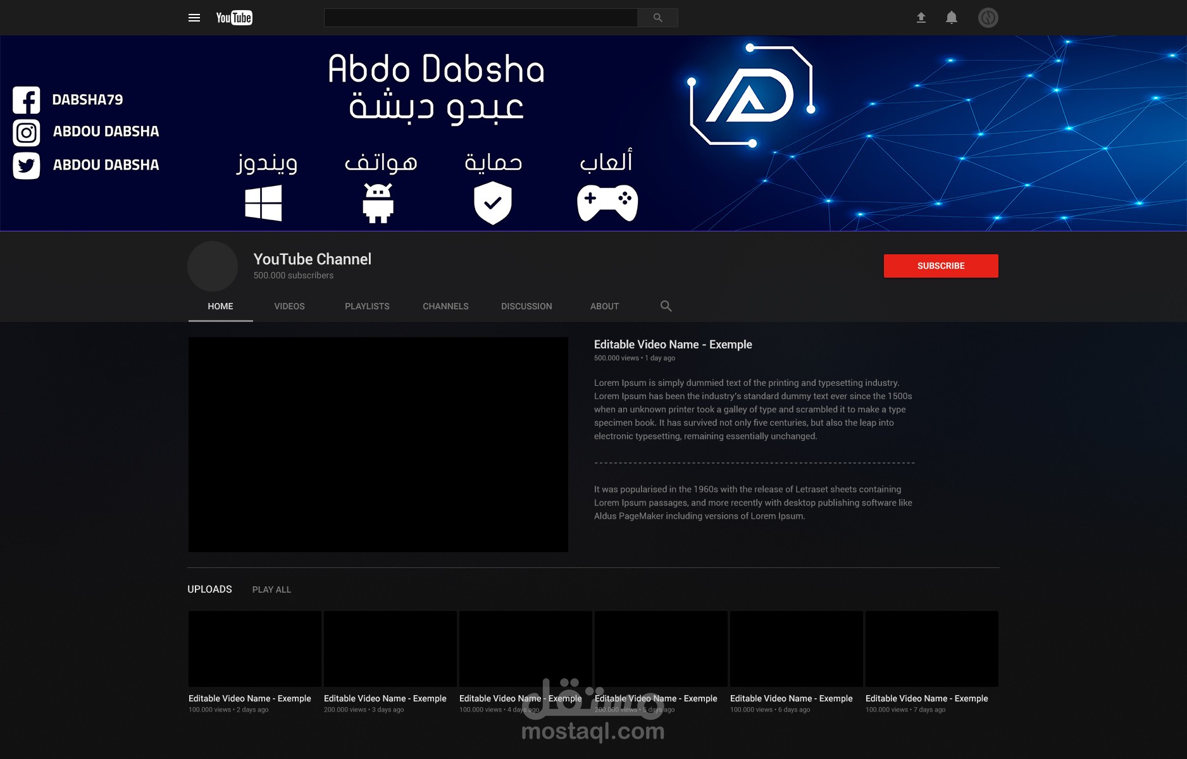
Task: Click the AD channel logo on the banner
Action: tap(751, 96)
